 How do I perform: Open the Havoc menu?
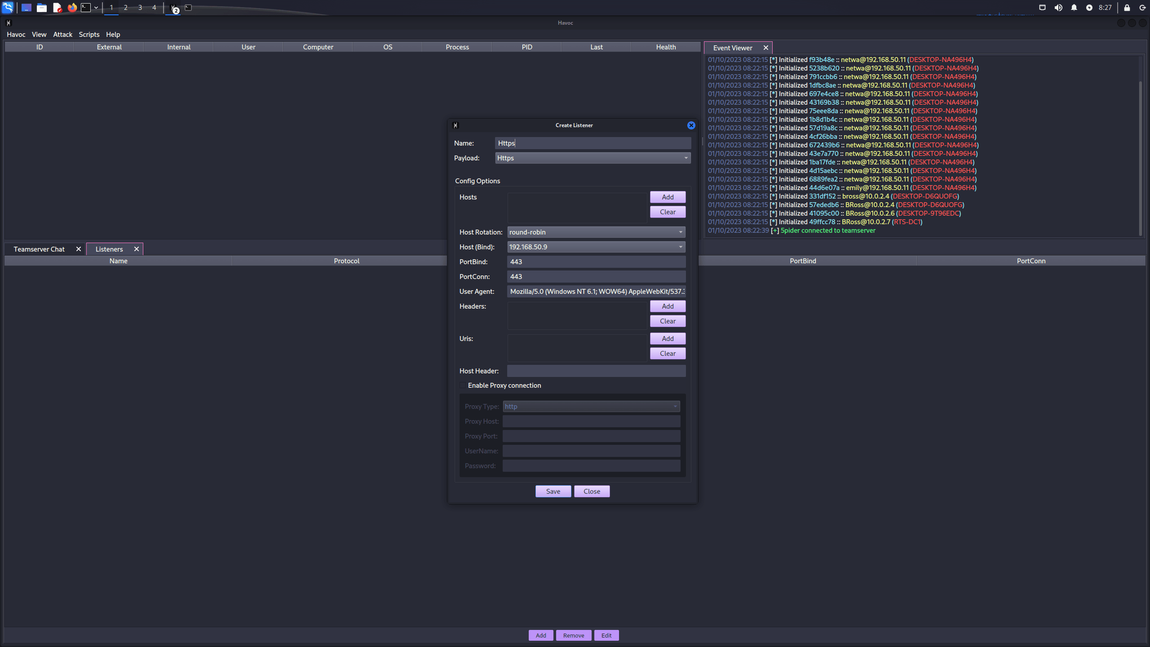coord(16,34)
